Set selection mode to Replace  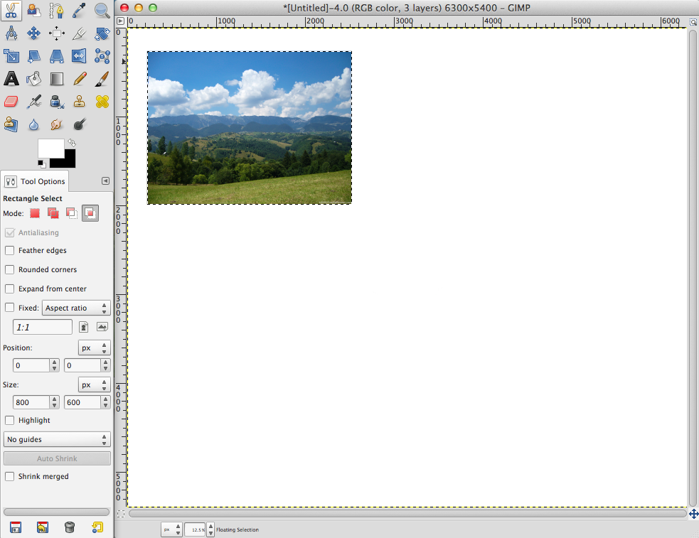pos(35,213)
